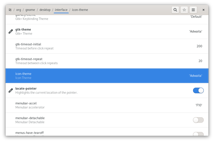This screenshot has height=142, width=214.
Task: Go to the gnome path segment
Action: click(30, 10)
